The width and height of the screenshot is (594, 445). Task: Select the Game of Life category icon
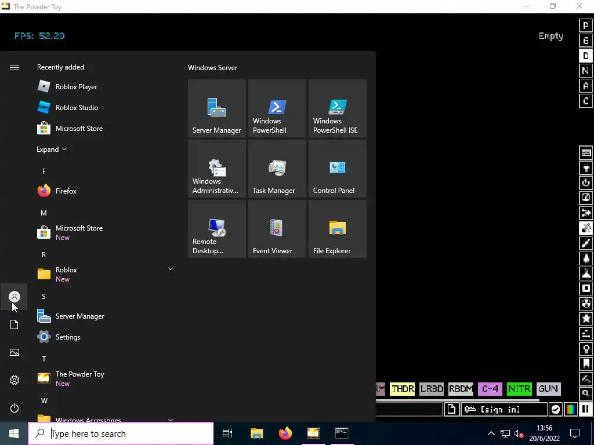click(586, 334)
